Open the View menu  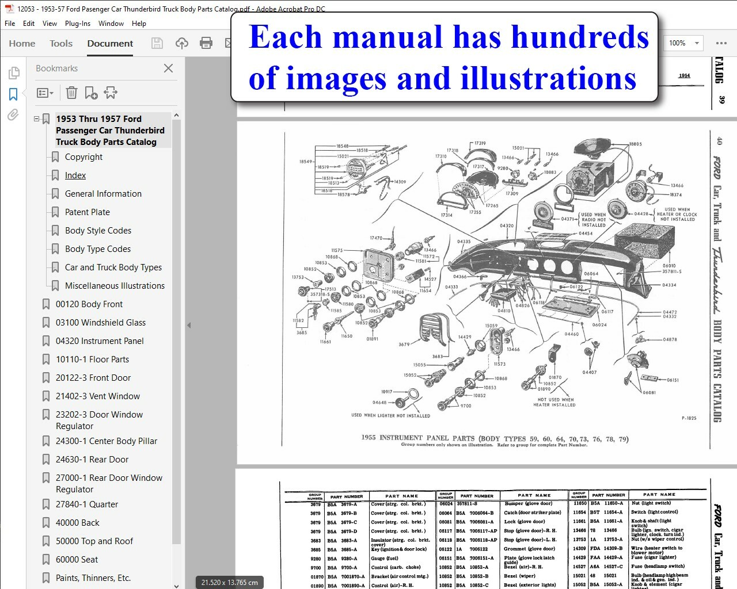(x=50, y=24)
